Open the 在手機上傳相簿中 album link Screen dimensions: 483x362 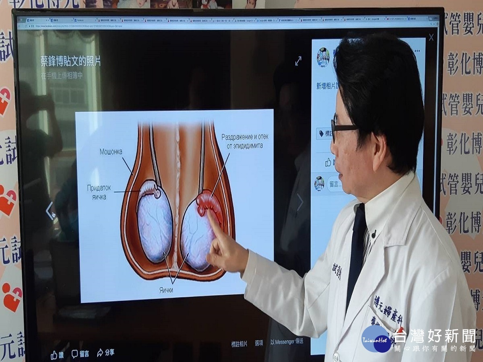pyautogui.click(x=62, y=75)
